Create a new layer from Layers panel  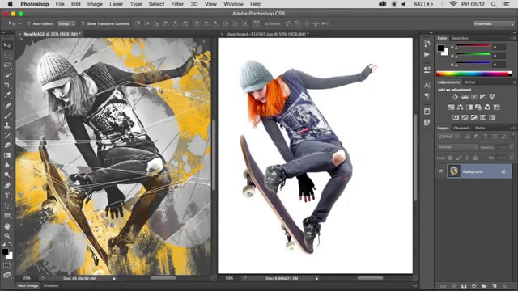pos(494,286)
